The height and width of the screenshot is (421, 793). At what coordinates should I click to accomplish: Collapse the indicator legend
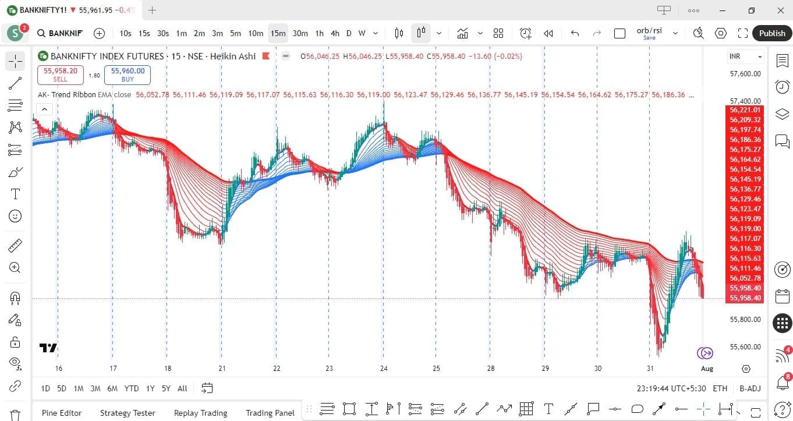44,109
